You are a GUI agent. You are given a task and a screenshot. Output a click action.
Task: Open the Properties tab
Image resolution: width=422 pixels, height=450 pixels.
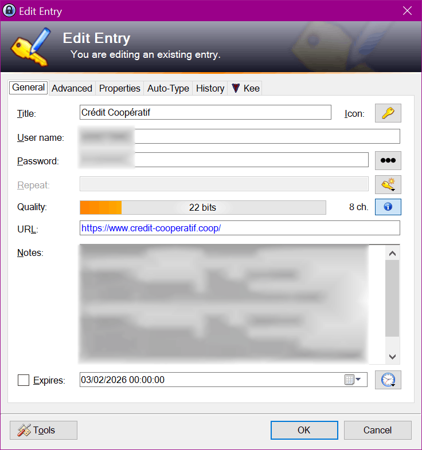pyautogui.click(x=119, y=88)
